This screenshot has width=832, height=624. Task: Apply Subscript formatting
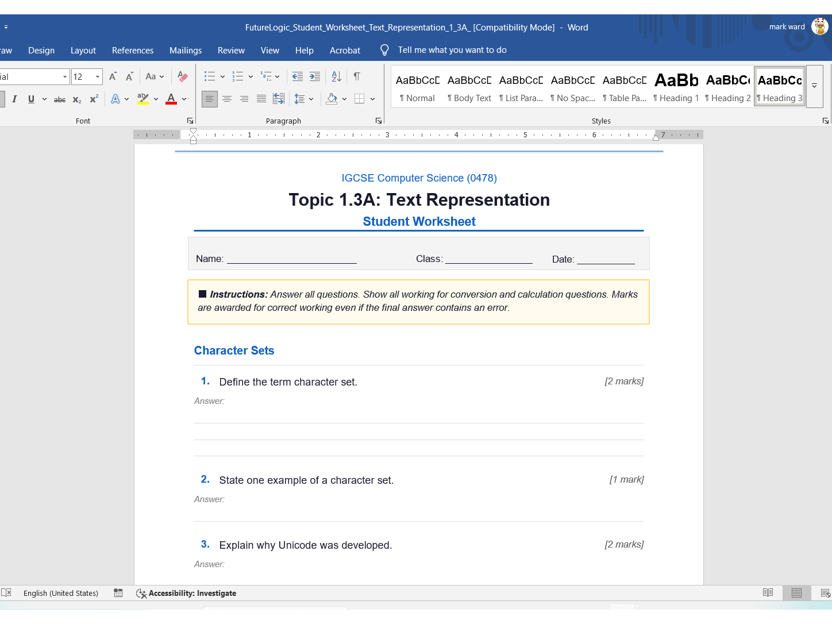(77, 99)
